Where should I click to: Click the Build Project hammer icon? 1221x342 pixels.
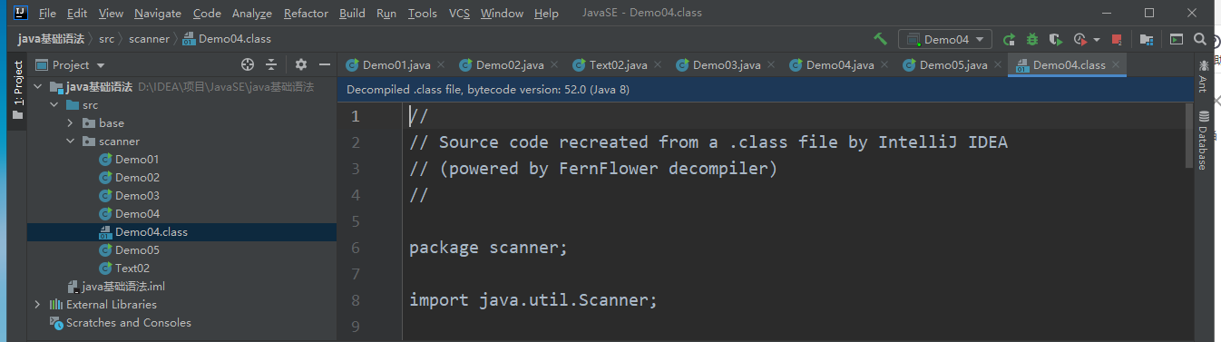(x=880, y=39)
